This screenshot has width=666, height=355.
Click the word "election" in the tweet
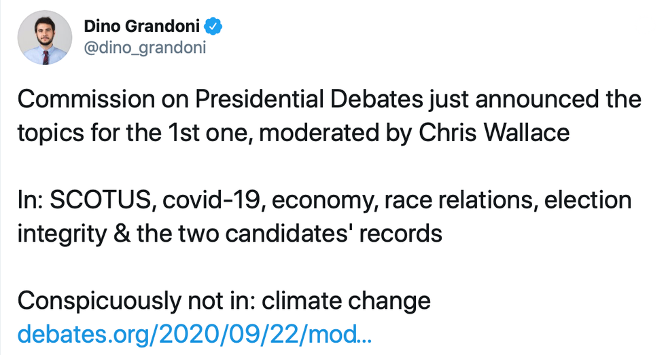coord(589,201)
